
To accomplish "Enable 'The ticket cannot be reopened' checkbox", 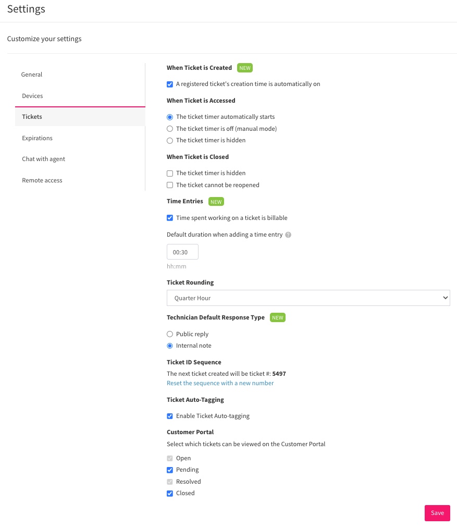I will pyautogui.click(x=170, y=185).
